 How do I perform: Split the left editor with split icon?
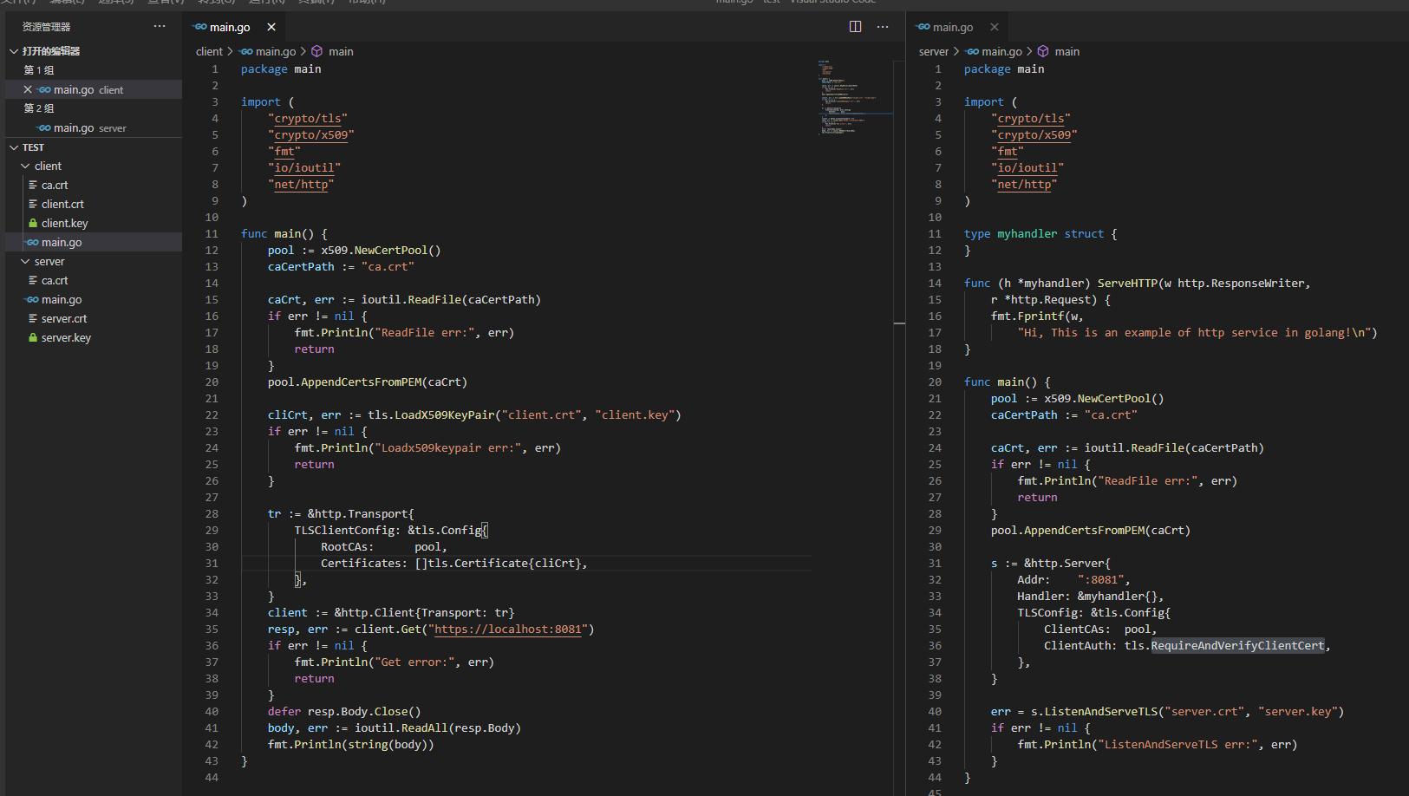point(855,27)
